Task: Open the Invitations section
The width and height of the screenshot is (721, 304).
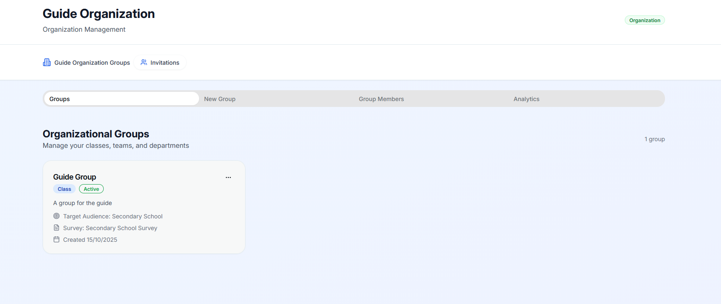Action: coord(164,63)
